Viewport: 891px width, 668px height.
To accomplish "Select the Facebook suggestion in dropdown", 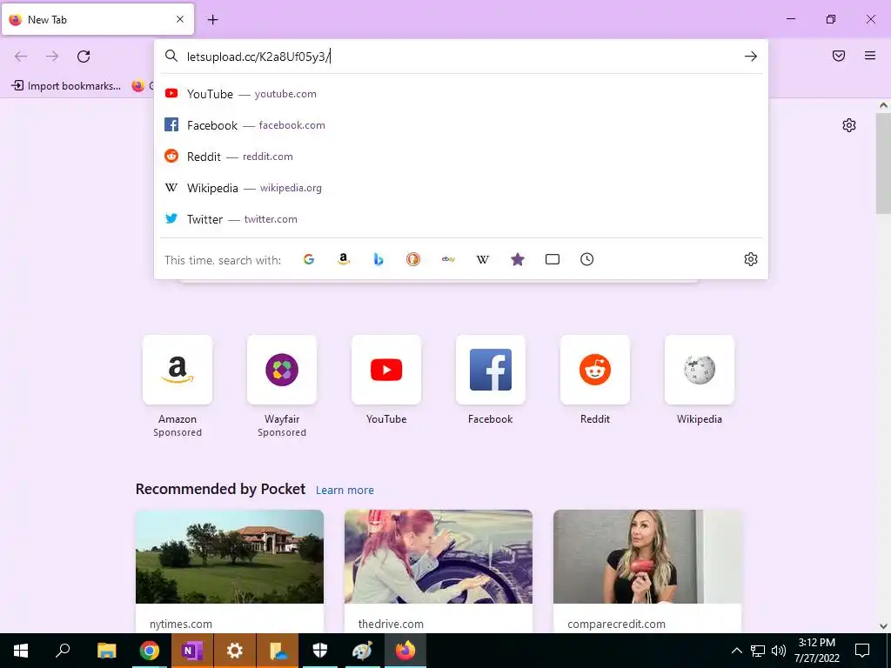I will tap(461, 125).
